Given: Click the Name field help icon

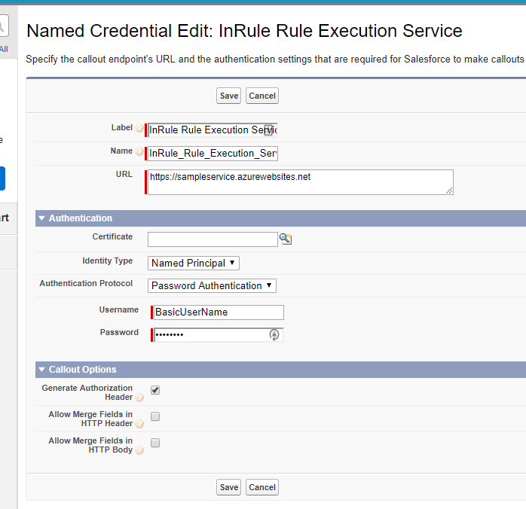Looking at the screenshot, I should coord(139,151).
